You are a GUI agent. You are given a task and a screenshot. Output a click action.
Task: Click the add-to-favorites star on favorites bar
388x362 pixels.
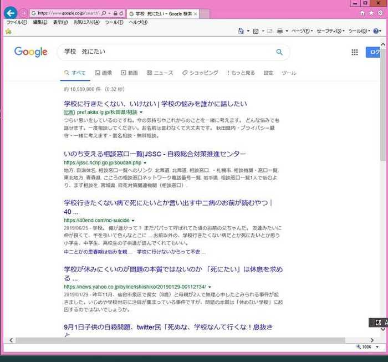[8, 31]
